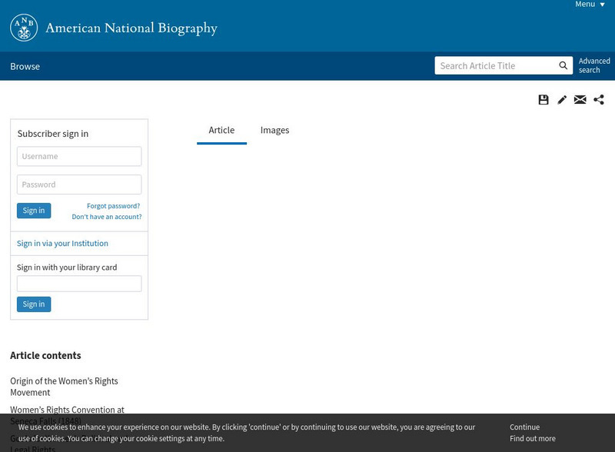This screenshot has height=452, width=615.
Task: Click the library card number field
Action: coord(79,284)
